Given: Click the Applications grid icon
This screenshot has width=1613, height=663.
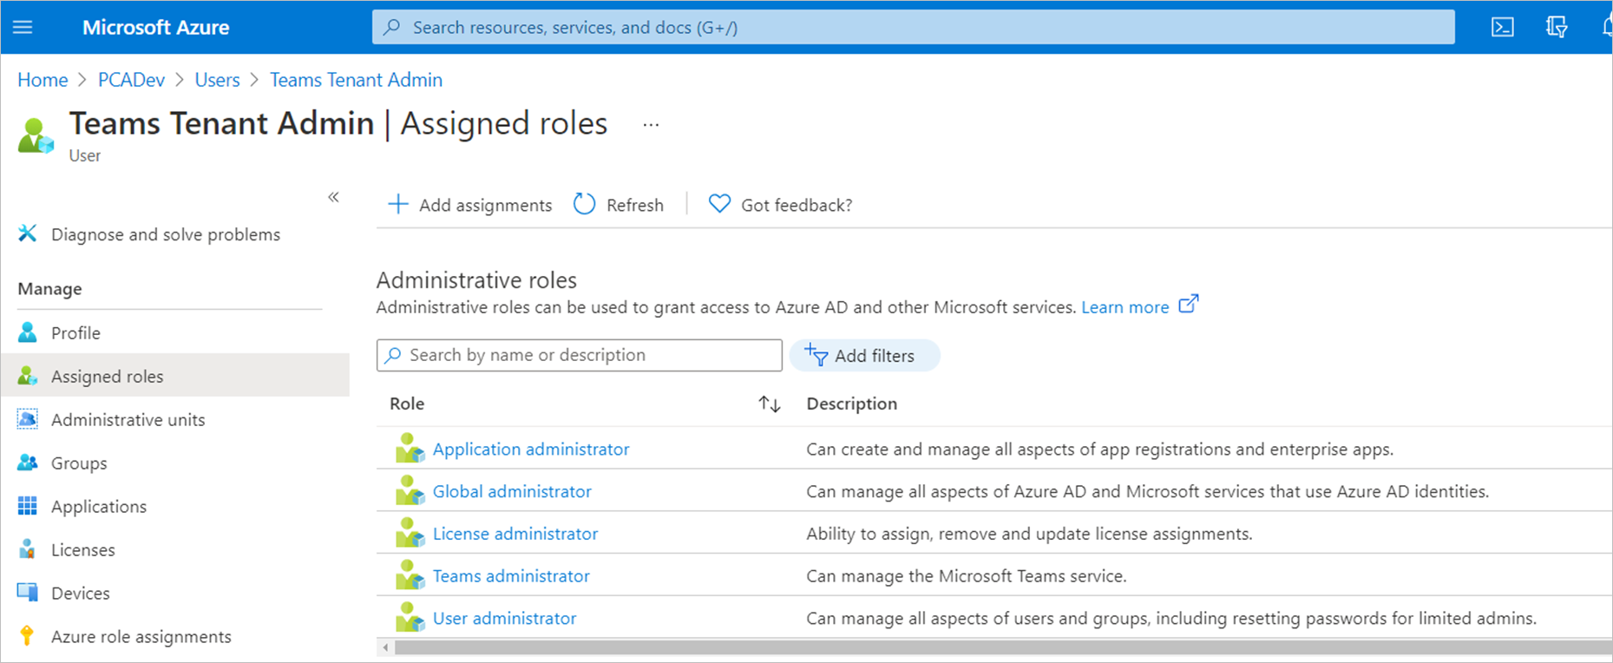Looking at the screenshot, I should point(28,506).
